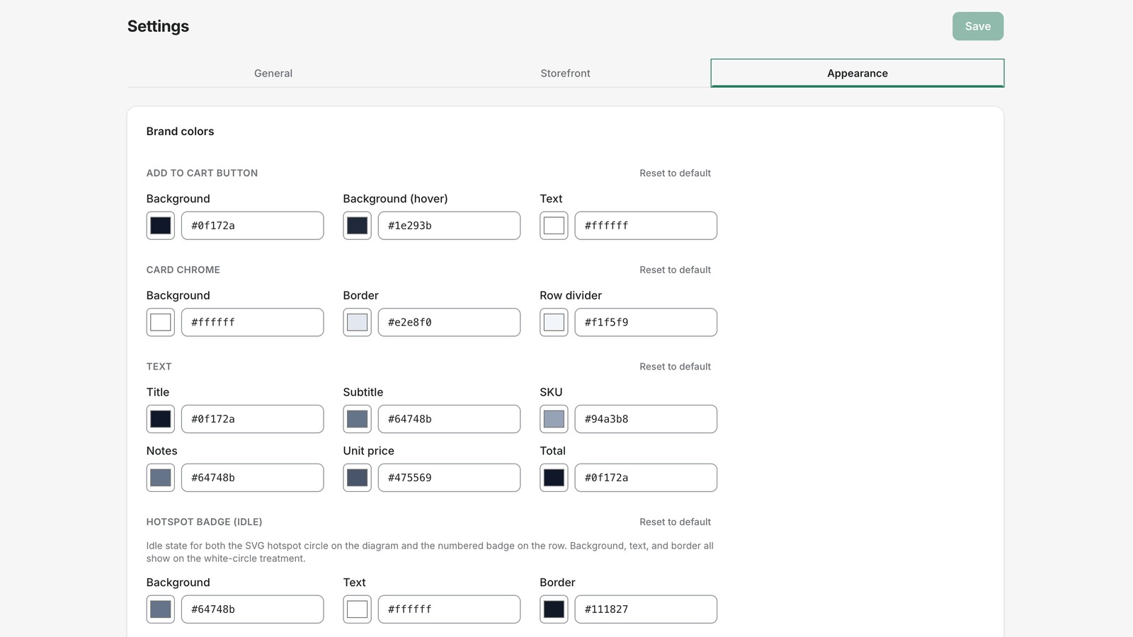The image size is (1133, 637).
Task: Switch to the General tab
Action: coord(273,73)
